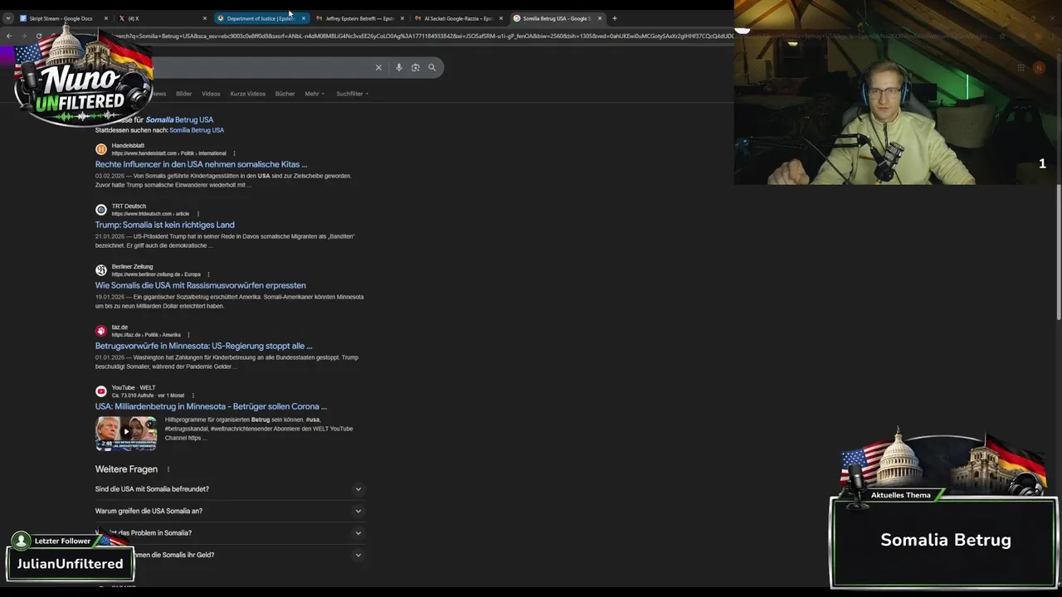Close the X tab
Screen dimensions: 1062x597
pyautogui.click(x=205, y=18)
